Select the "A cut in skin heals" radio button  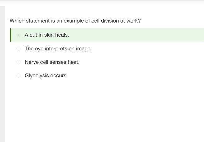coord(18,35)
